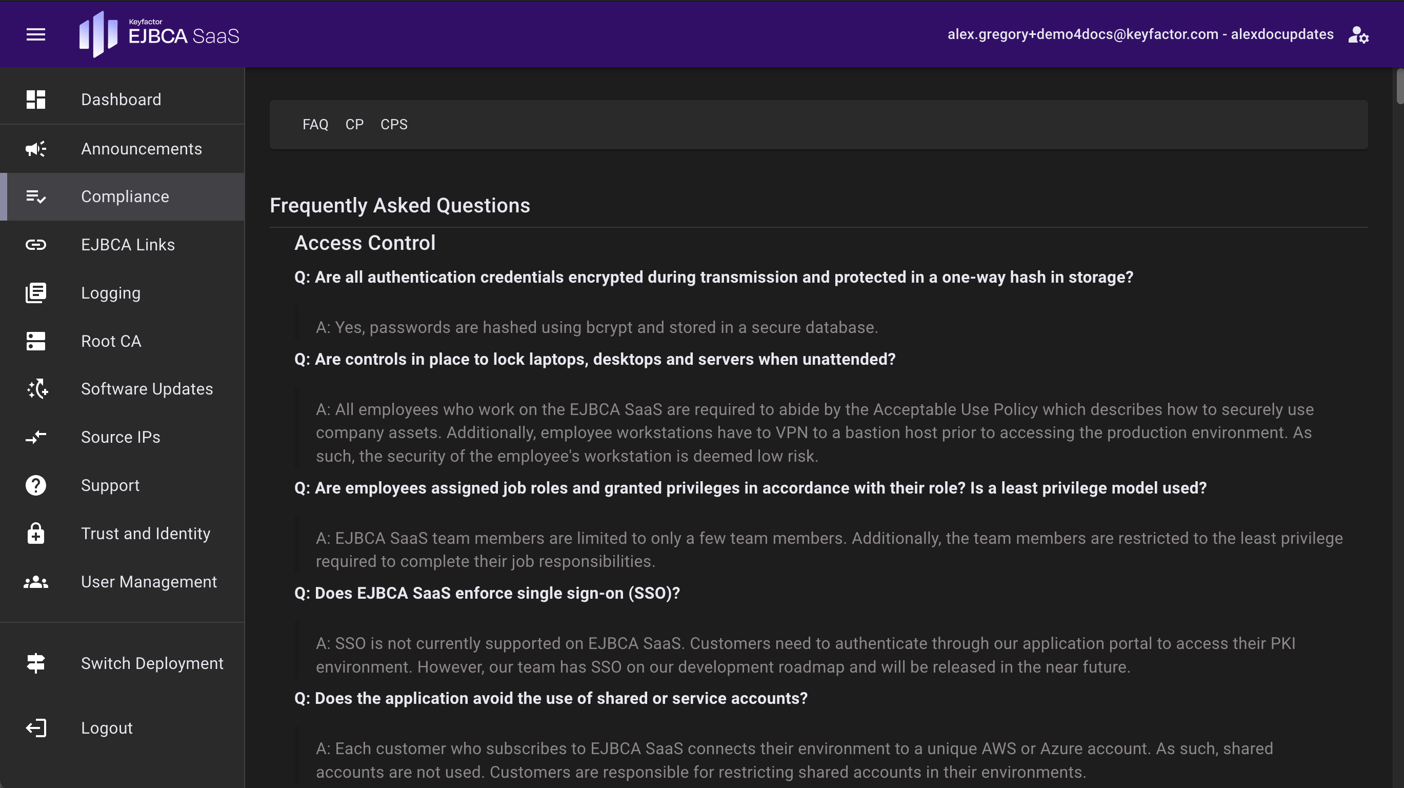
Task: Click the Support question mark icon
Action: pyautogui.click(x=36, y=485)
